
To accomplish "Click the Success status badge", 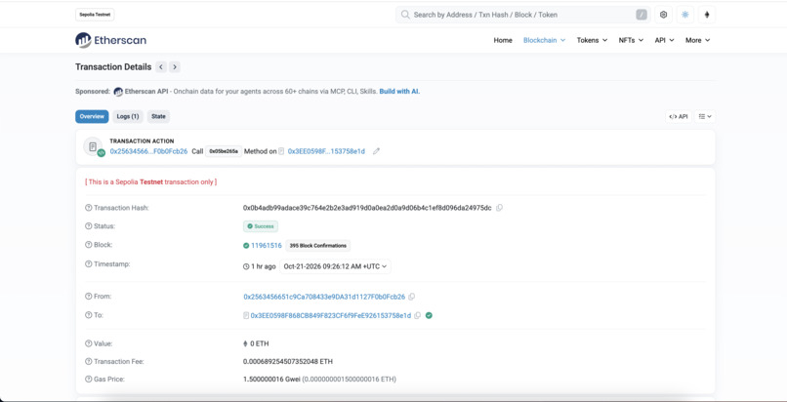I will tap(261, 226).
